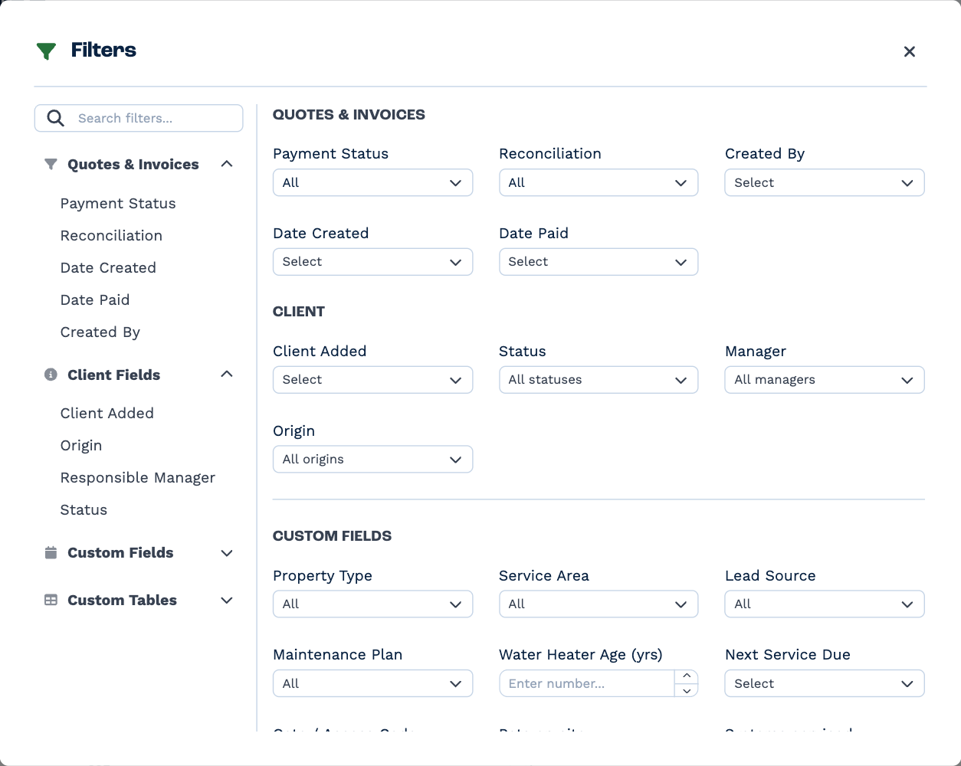This screenshot has width=961, height=766.
Task: Select Custom Tables sidebar heading
Action: pyautogui.click(x=122, y=601)
